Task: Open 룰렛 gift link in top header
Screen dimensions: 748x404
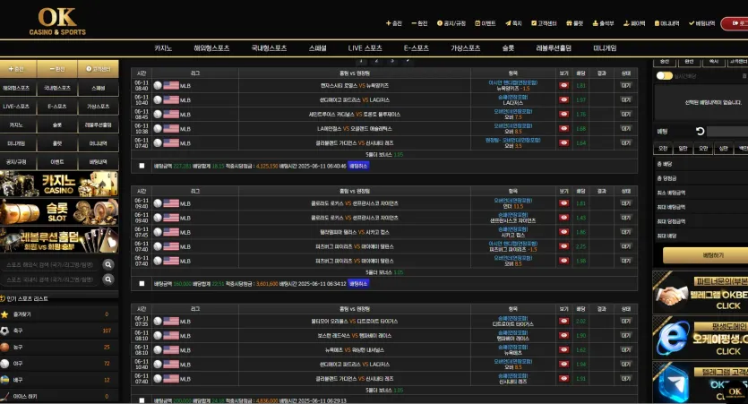Action: tap(575, 23)
